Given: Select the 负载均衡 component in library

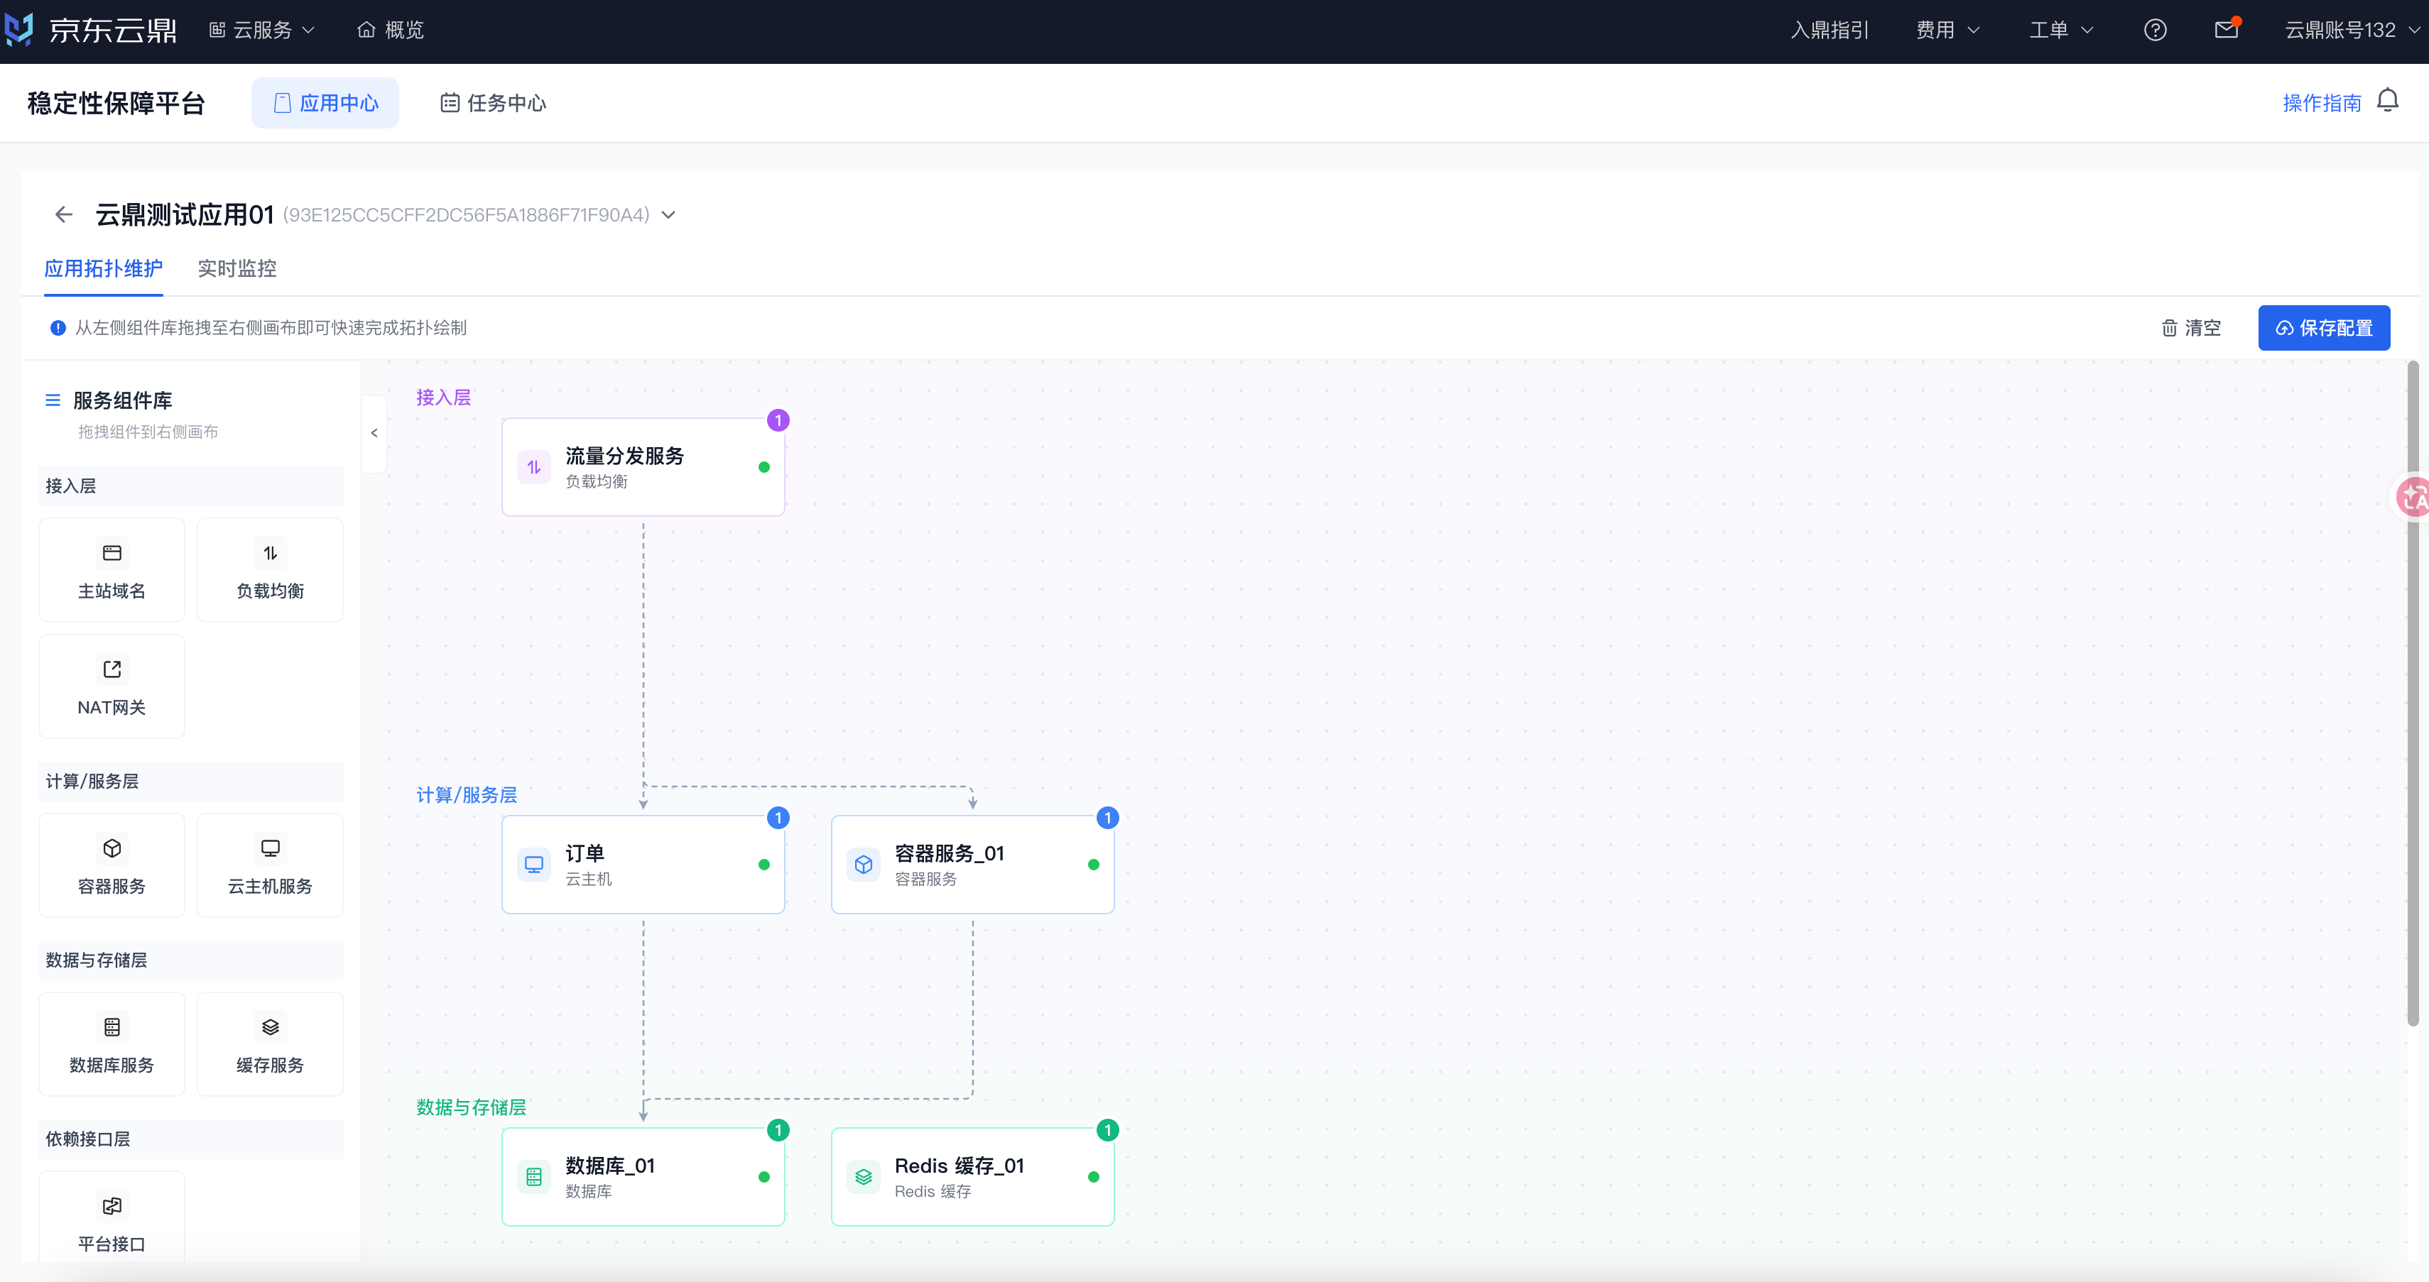Looking at the screenshot, I should click(x=270, y=569).
